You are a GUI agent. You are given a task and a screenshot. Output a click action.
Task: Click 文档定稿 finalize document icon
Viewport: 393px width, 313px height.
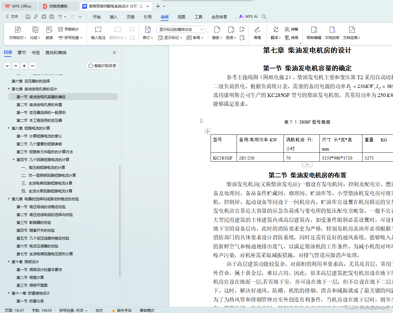[x=352, y=30]
